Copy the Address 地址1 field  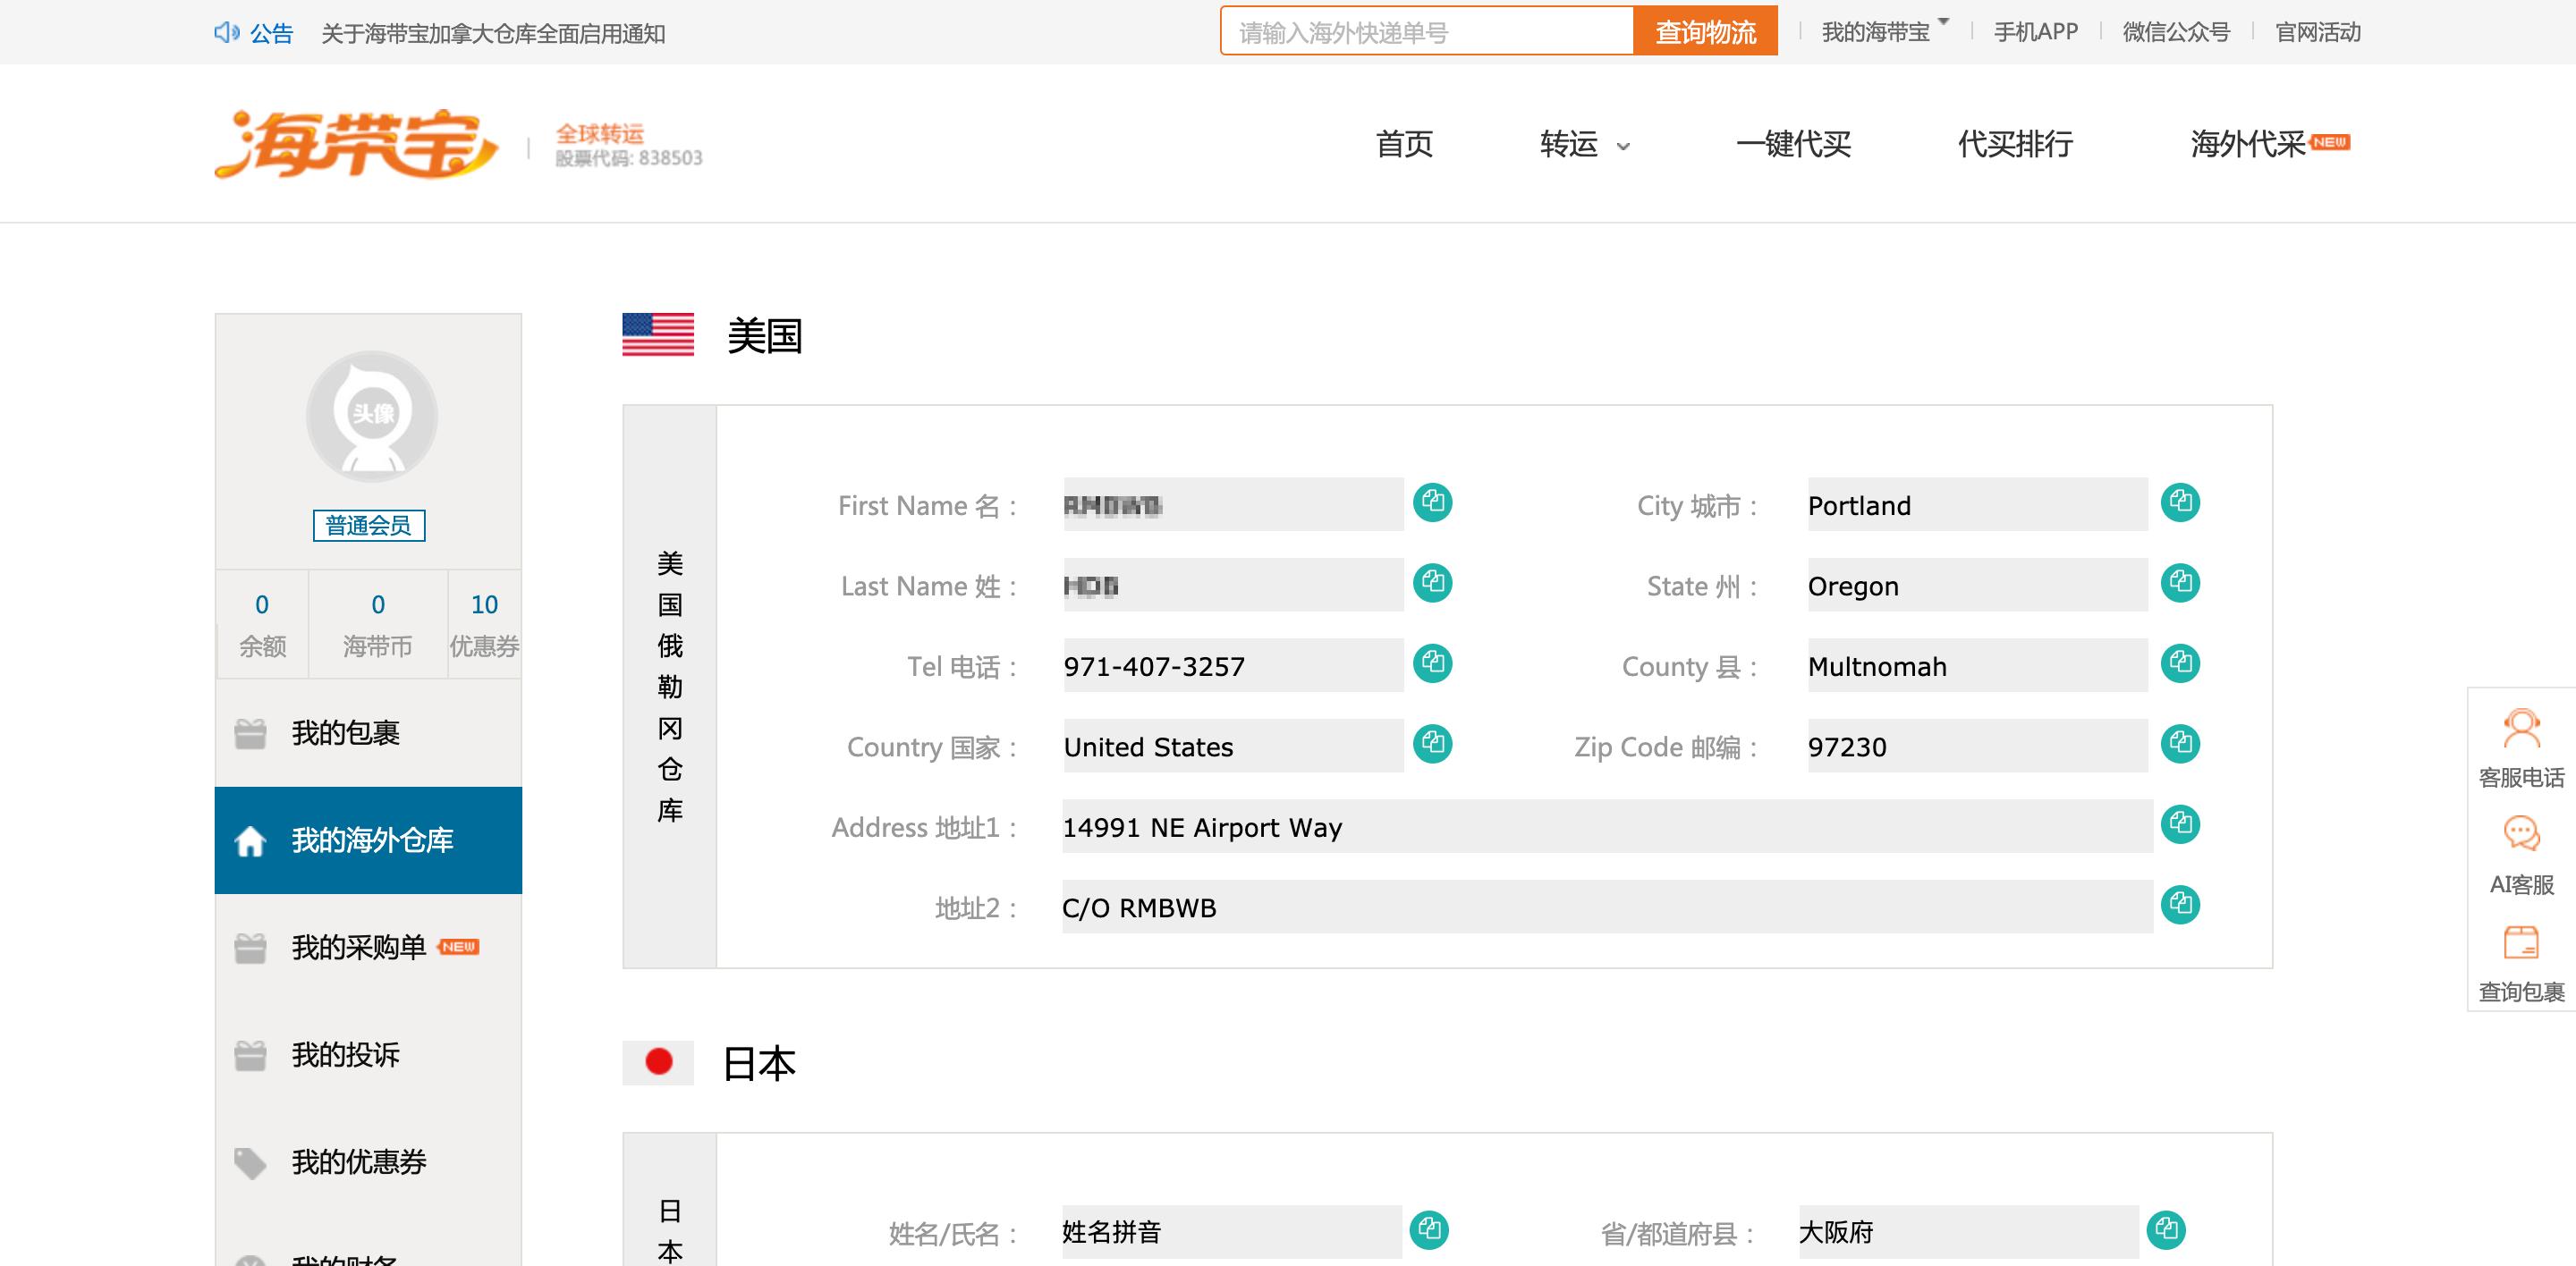tap(2181, 825)
